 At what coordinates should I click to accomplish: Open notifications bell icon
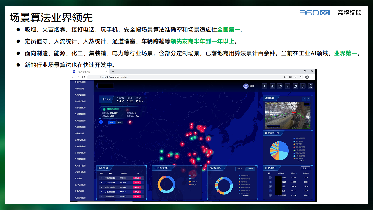(303, 86)
